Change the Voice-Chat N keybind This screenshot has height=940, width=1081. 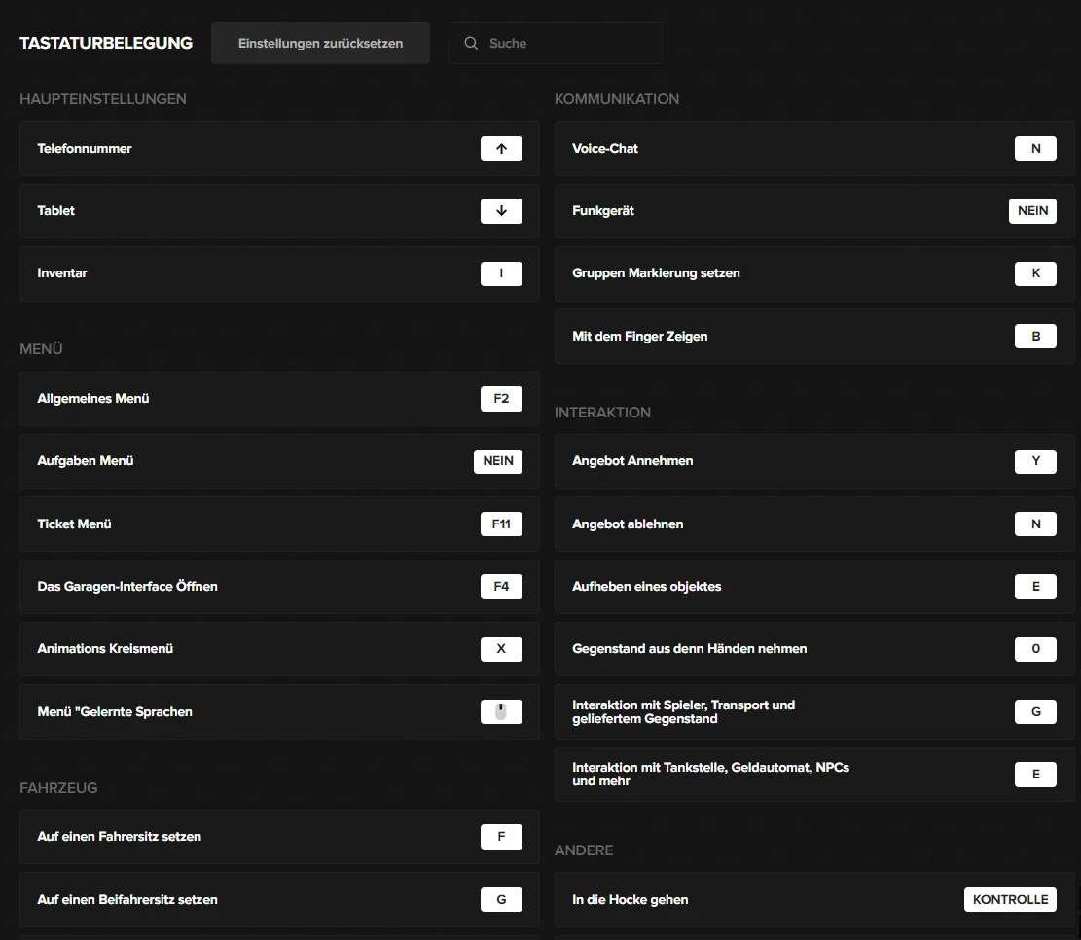tap(1035, 149)
